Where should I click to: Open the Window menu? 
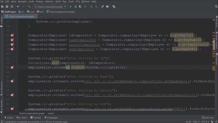(85, 1)
